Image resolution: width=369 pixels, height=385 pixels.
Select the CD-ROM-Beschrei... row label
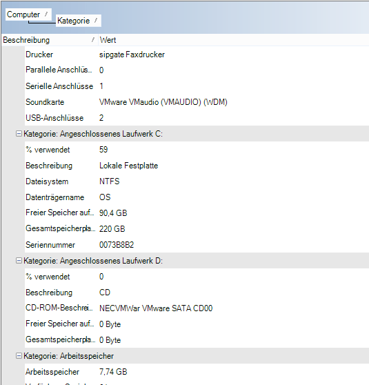point(59,308)
